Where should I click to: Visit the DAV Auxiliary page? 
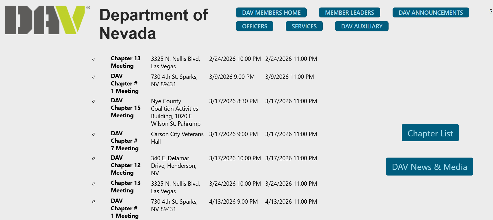tap(361, 26)
